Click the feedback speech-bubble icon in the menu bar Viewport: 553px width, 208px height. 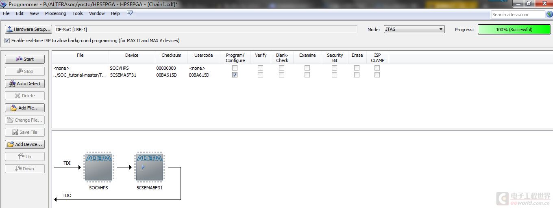click(130, 13)
